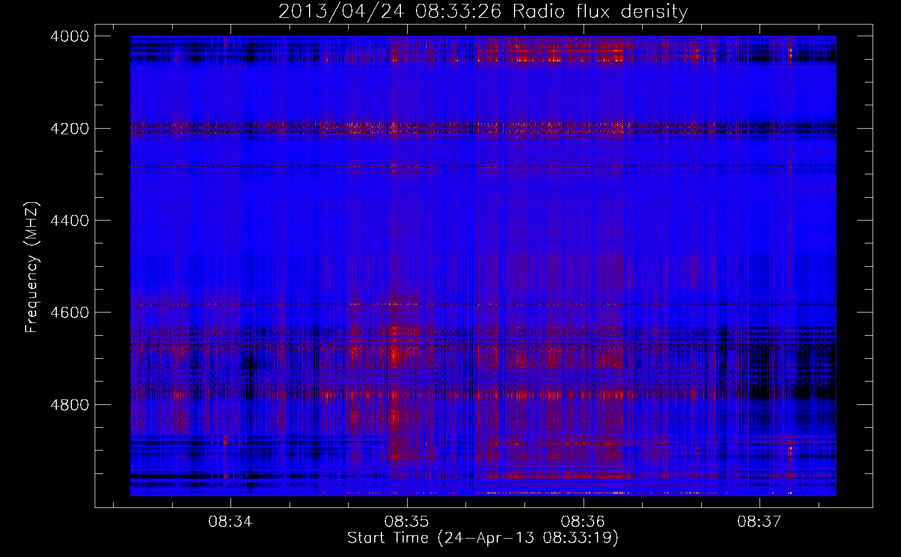Click the 4000 frequency tick label
The image size is (901, 557).
(70, 36)
